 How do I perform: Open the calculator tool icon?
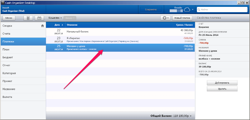28,18
